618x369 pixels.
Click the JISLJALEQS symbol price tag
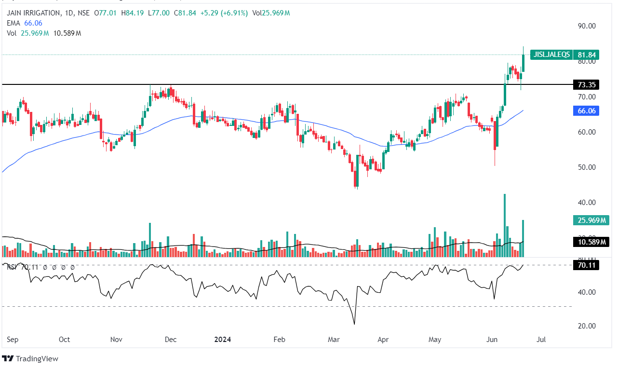[x=551, y=55]
